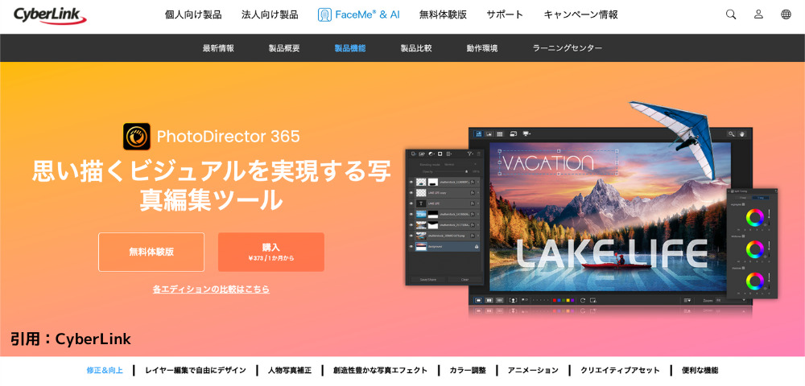Select the 製品機能 tab
This screenshot has width=805, height=386.
(350, 48)
